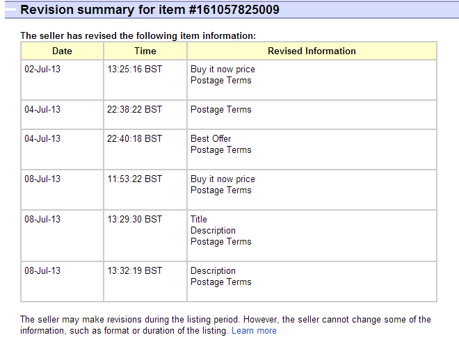Select the 13:29:30 BST time entry

point(135,220)
